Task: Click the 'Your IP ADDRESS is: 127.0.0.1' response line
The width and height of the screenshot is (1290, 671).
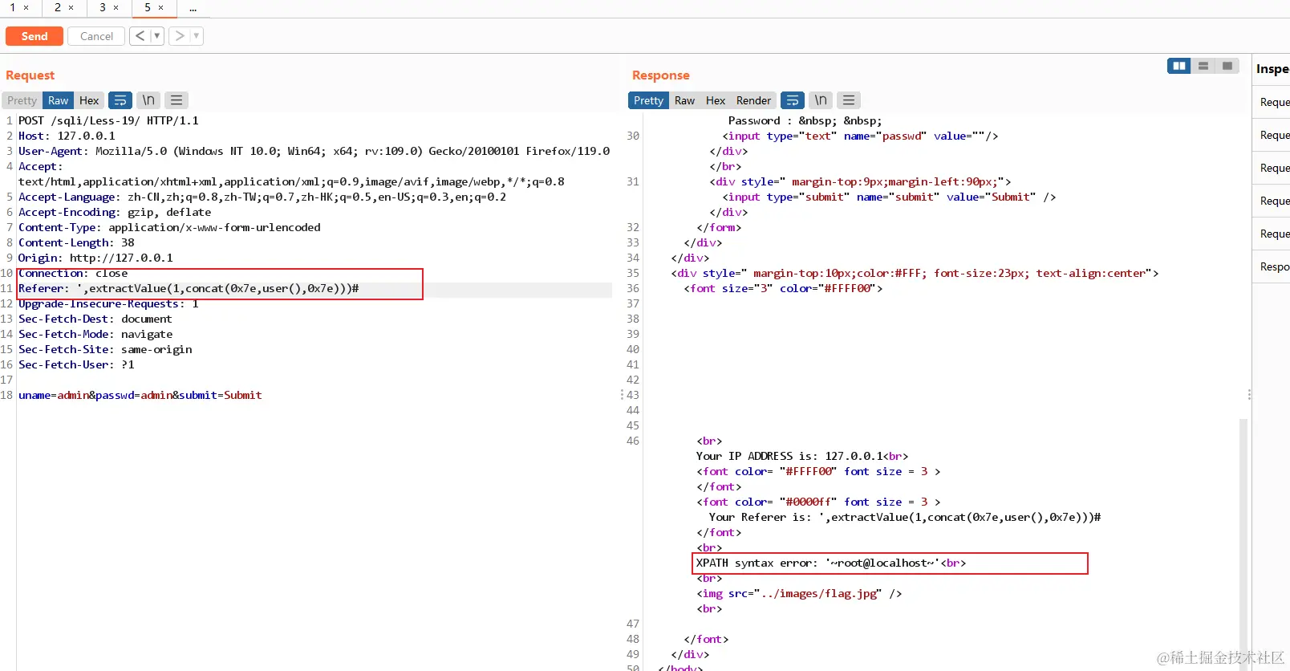Action: [x=802, y=456]
